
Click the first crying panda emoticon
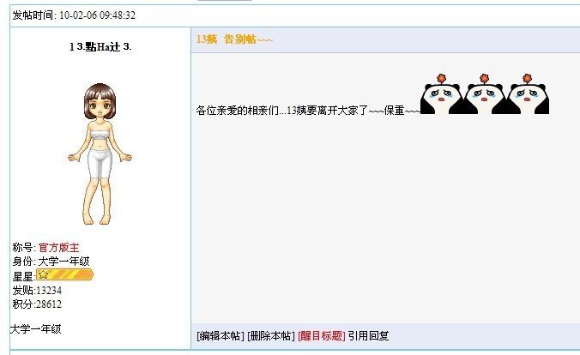pos(441,94)
